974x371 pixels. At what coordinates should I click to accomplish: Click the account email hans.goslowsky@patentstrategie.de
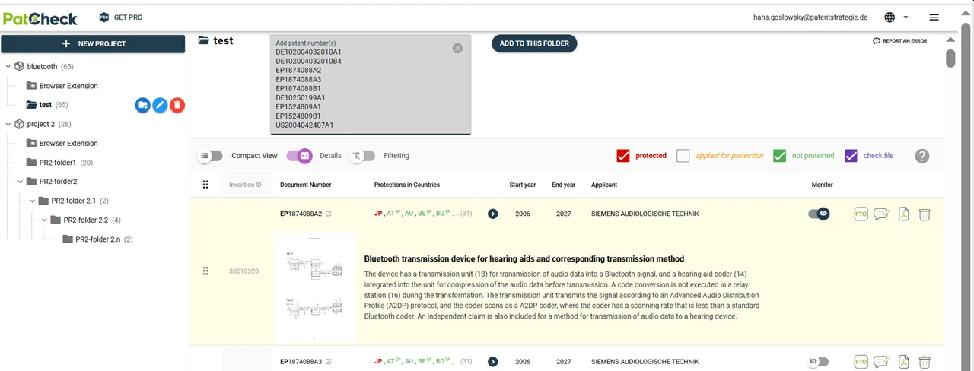click(810, 17)
